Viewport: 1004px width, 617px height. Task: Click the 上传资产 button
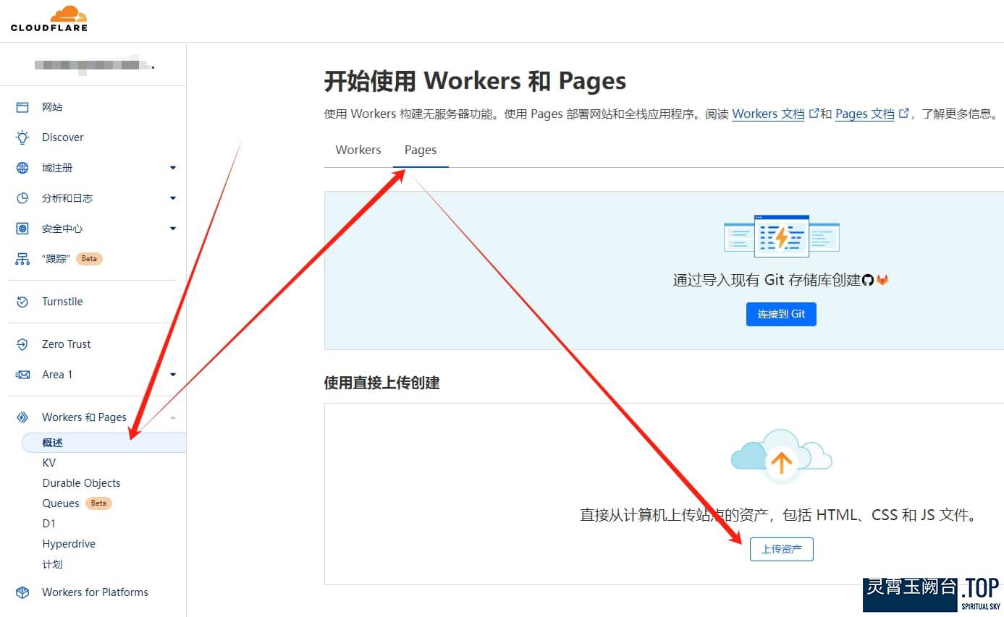tap(781, 549)
